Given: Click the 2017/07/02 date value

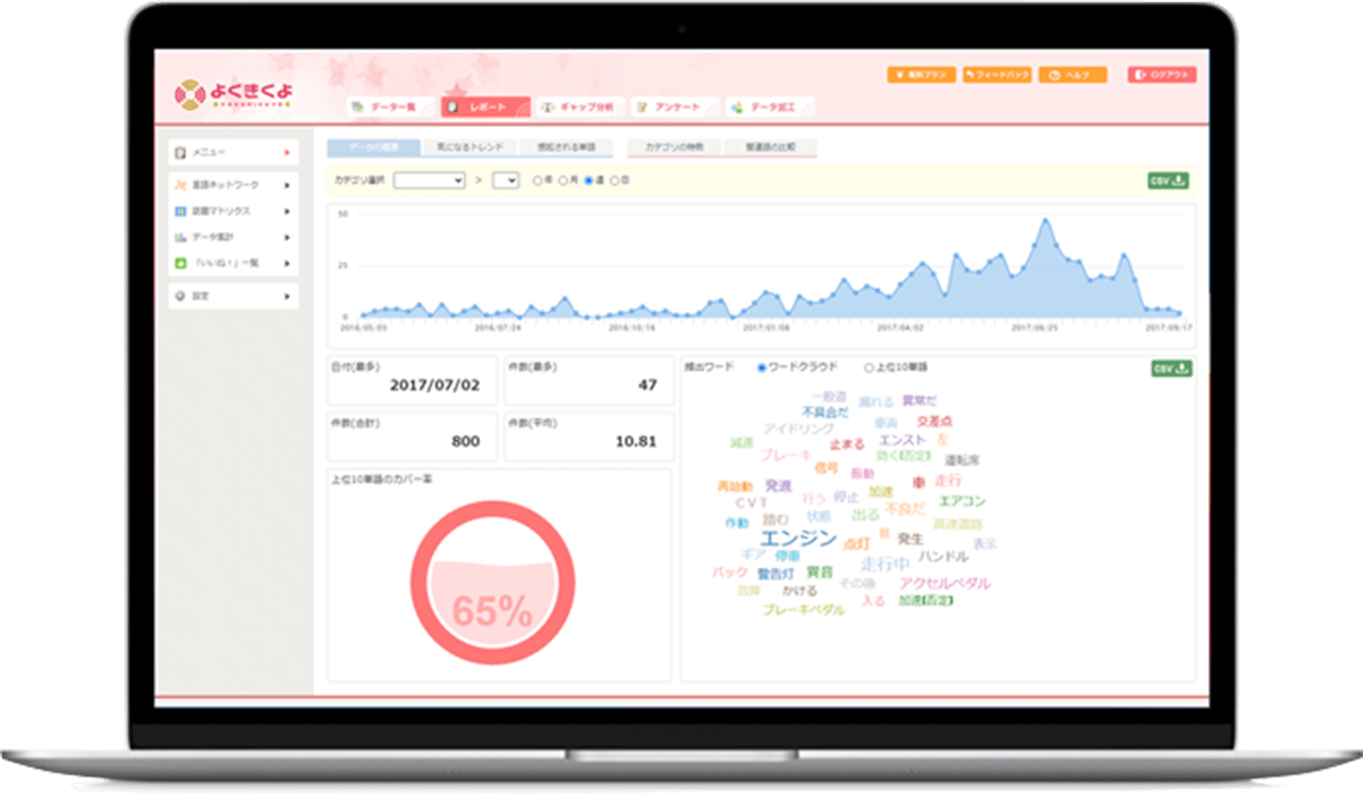Looking at the screenshot, I should (435, 385).
